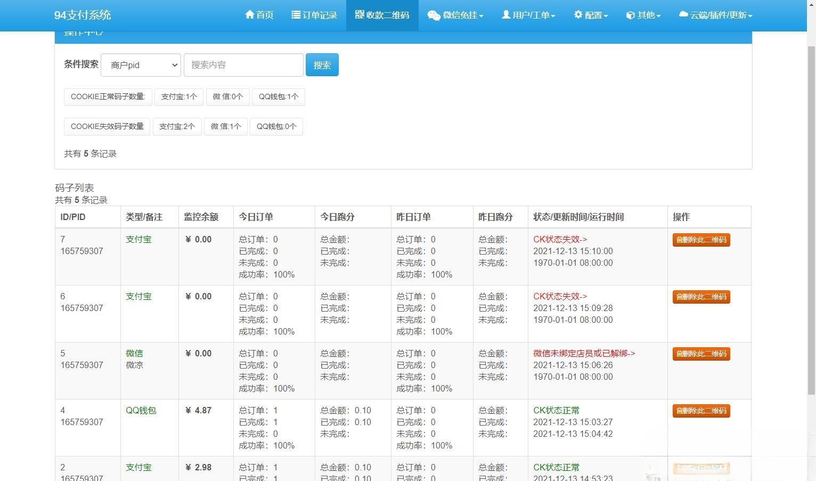816x481 pixels.
Task: Click the cube icon beside 其他
Action: coord(631,15)
